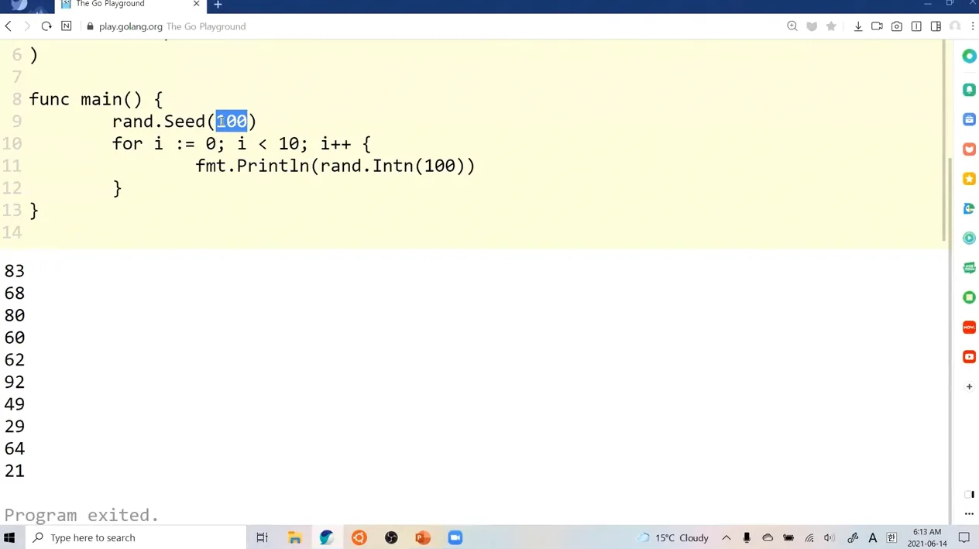Click the Naver N icon beside reload

67,26
